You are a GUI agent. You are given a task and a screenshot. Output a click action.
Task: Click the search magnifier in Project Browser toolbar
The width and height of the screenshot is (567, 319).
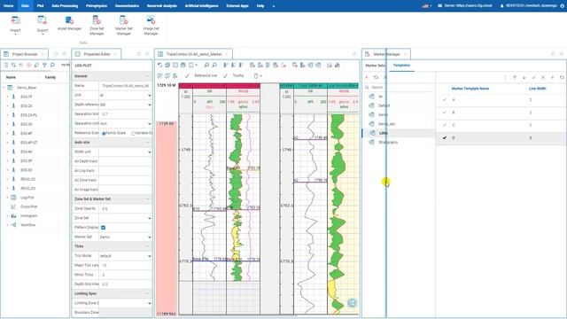pyautogui.click(x=52, y=65)
